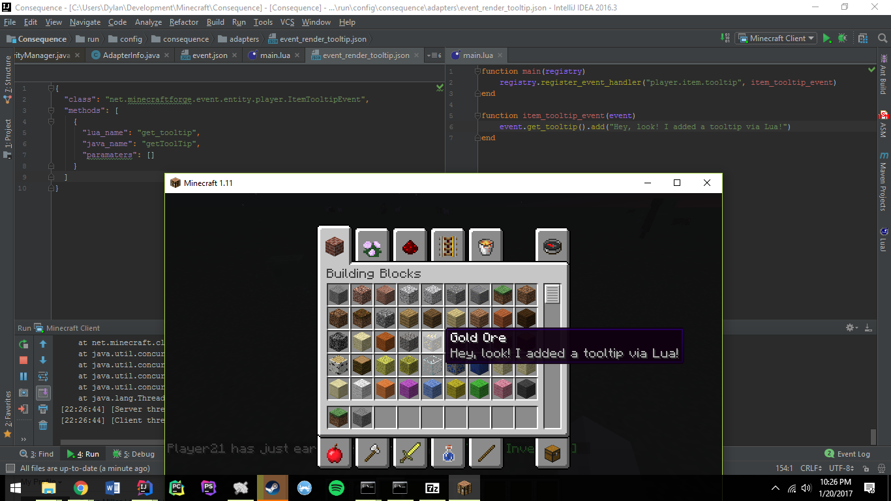
Task: Toggle scroll to end of console
Action: pos(43,393)
